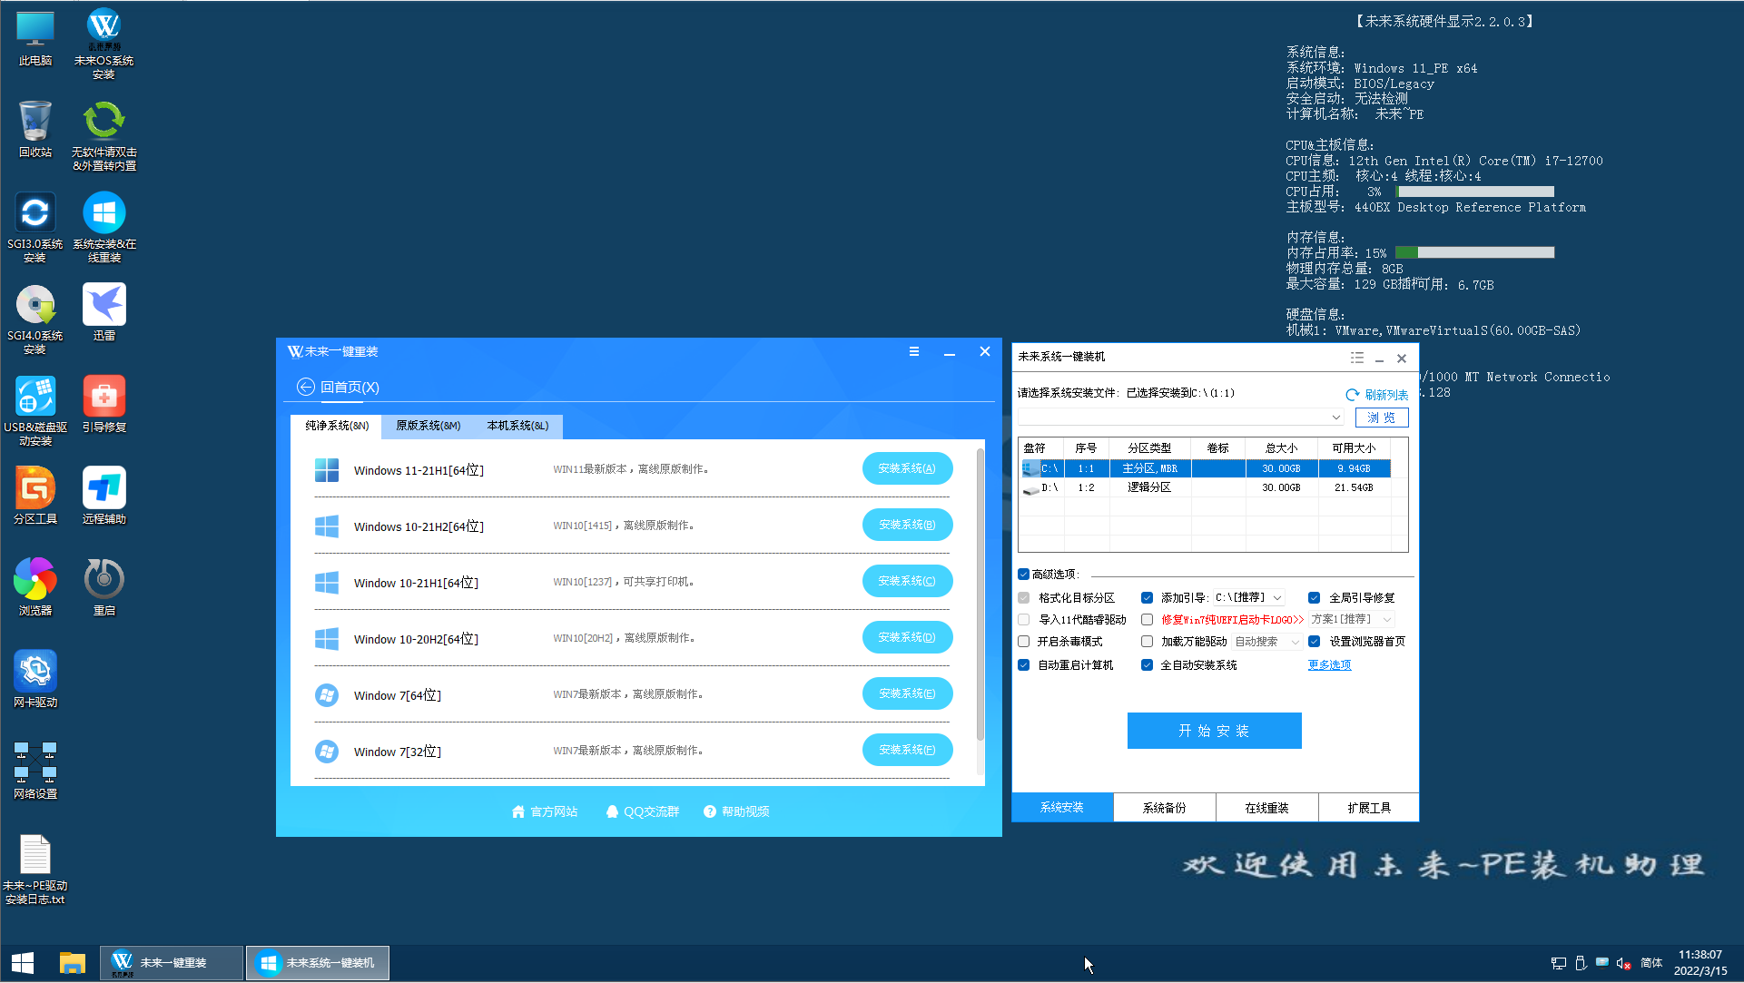Select the D:\ partition row
Viewport: 1744px width, 983px height.
coord(1206,488)
